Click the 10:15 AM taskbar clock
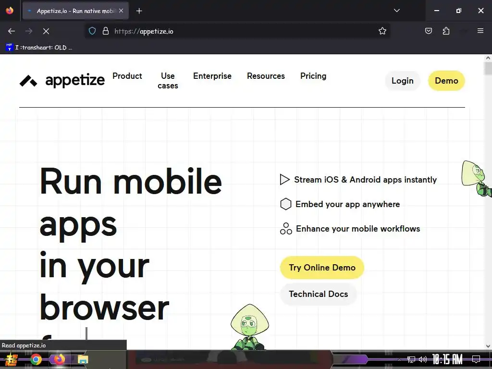This screenshot has width=492, height=369. [x=447, y=359]
